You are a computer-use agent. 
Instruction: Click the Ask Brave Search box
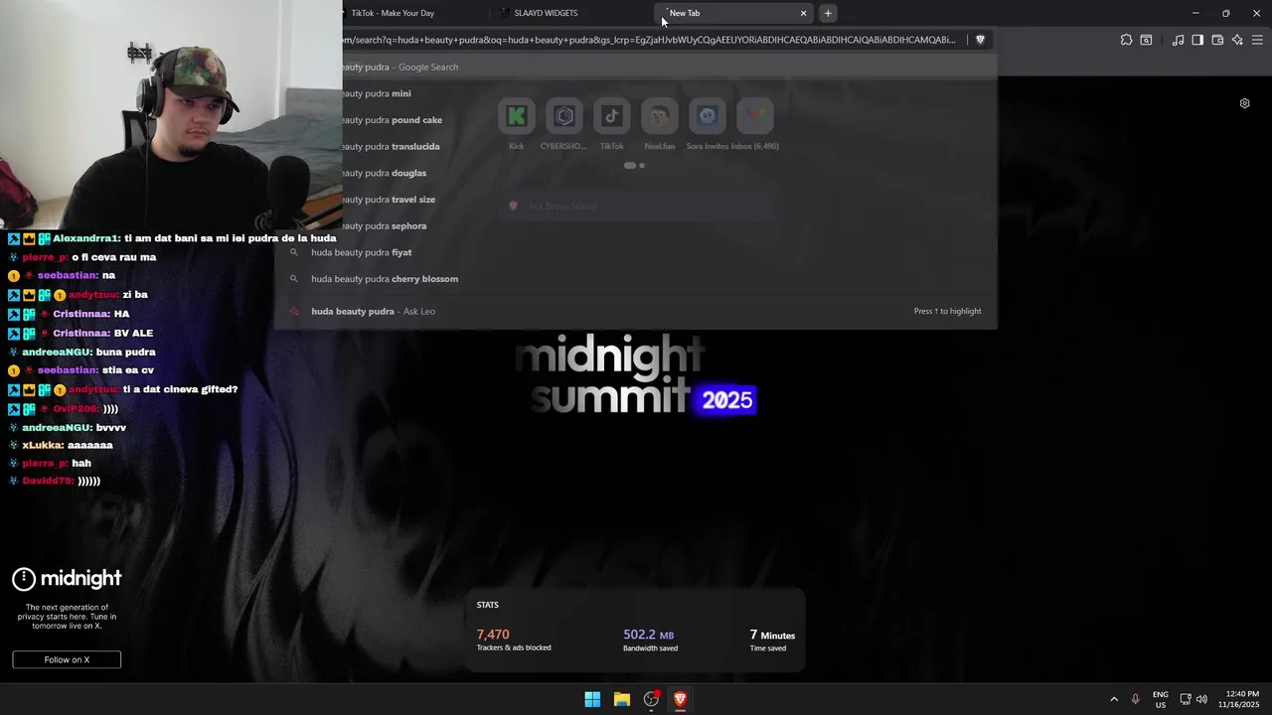(x=636, y=206)
